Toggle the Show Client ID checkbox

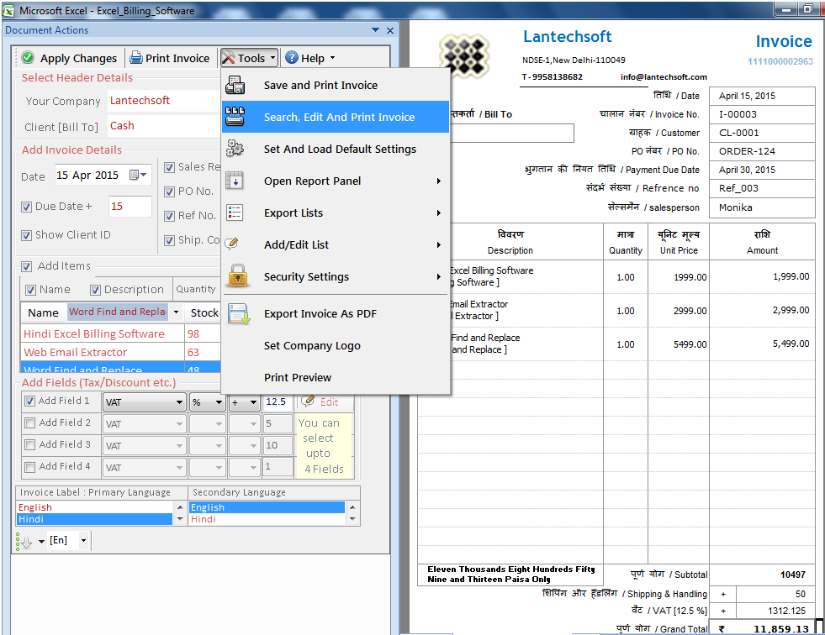click(26, 235)
